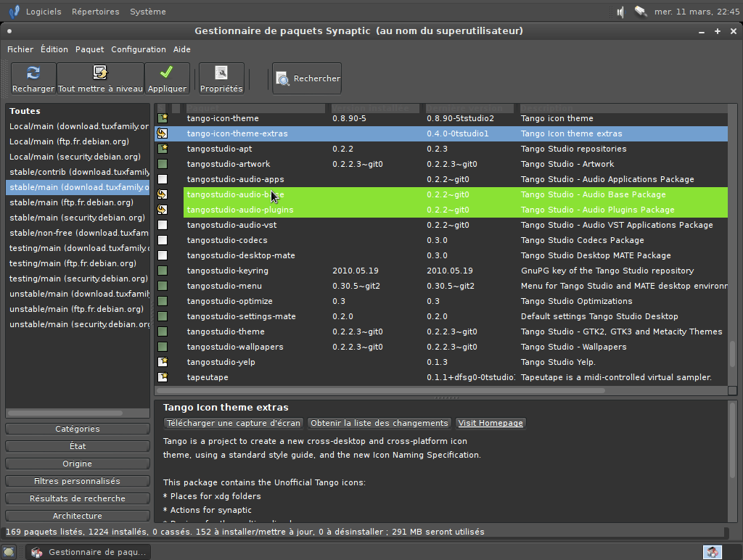Screen dimensions: 743x560
Task: Open the Configuration menu
Action: coord(138,49)
